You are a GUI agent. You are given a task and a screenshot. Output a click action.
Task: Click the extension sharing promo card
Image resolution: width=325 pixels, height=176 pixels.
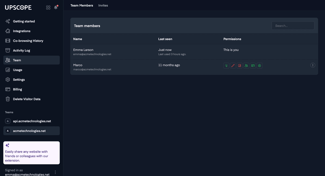click(31, 153)
